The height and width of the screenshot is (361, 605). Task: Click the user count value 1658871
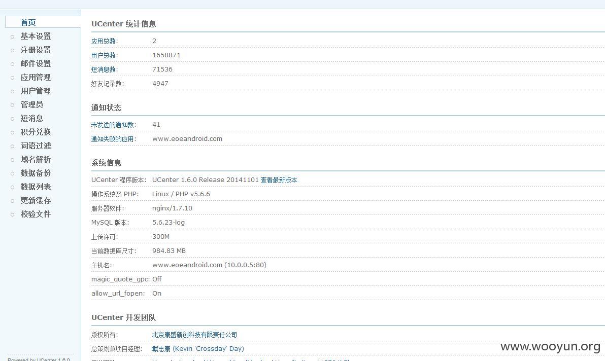pos(166,55)
